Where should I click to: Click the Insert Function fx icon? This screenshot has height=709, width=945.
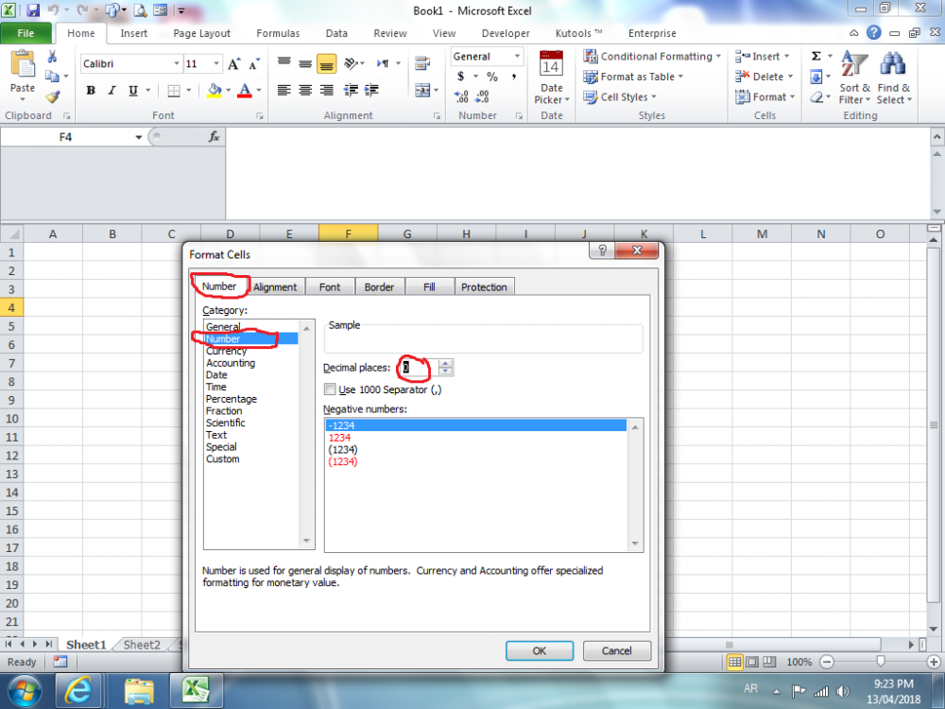click(214, 137)
